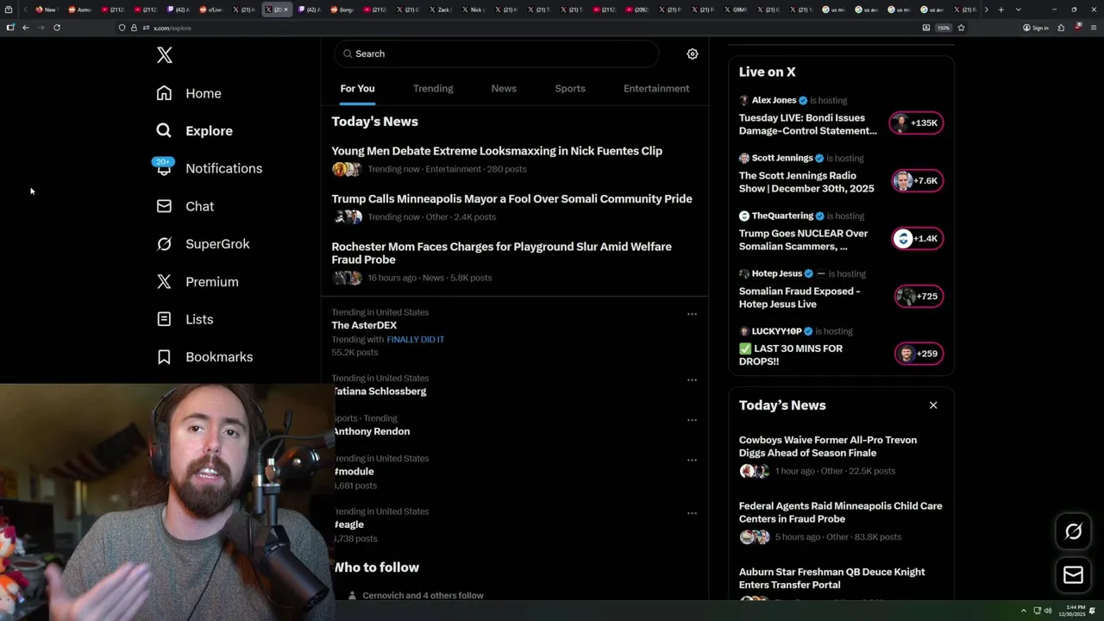Click the system tray volume icon

pyautogui.click(x=1048, y=611)
